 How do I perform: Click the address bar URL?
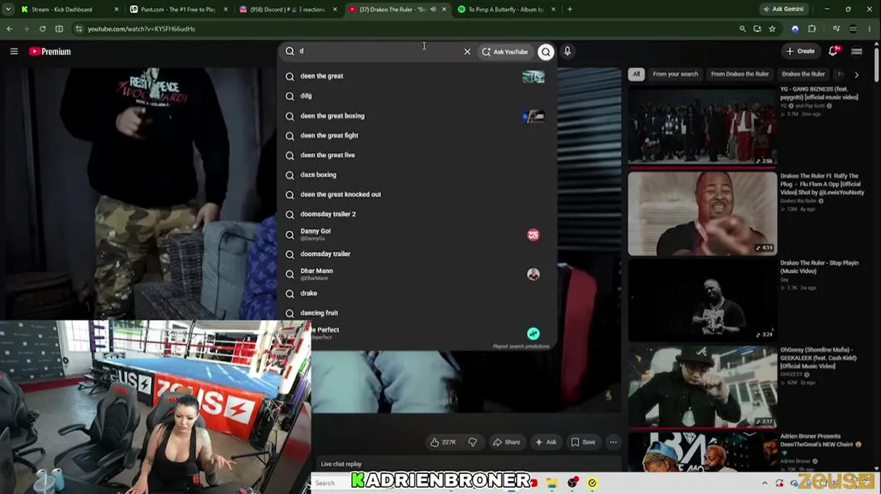[x=141, y=29]
